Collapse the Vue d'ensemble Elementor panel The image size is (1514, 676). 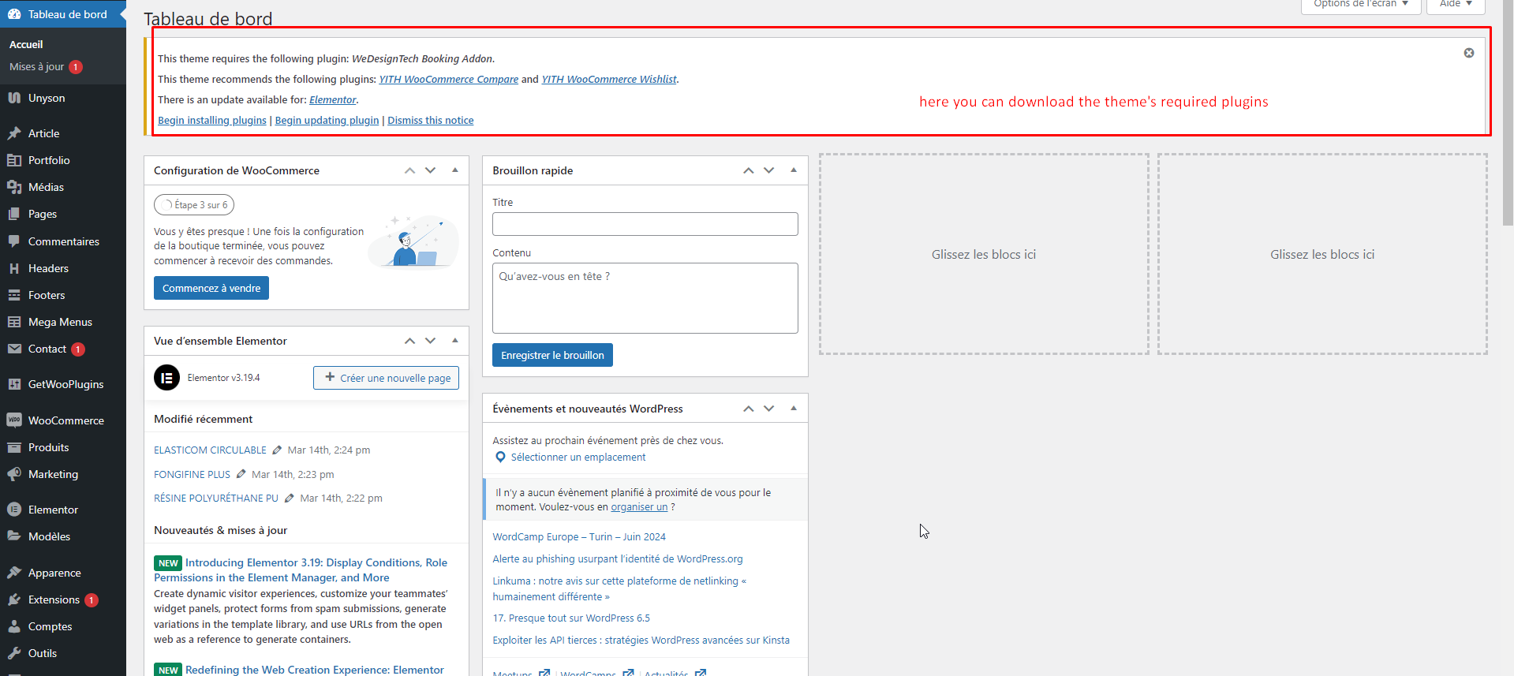455,341
